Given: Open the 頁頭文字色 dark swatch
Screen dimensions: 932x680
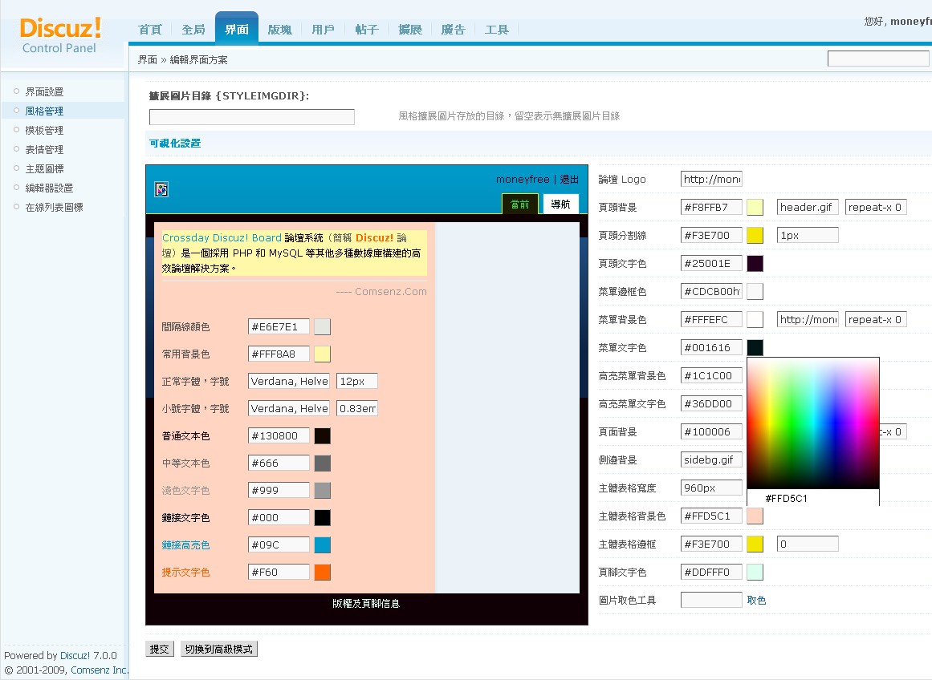Looking at the screenshot, I should click(755, 264).
